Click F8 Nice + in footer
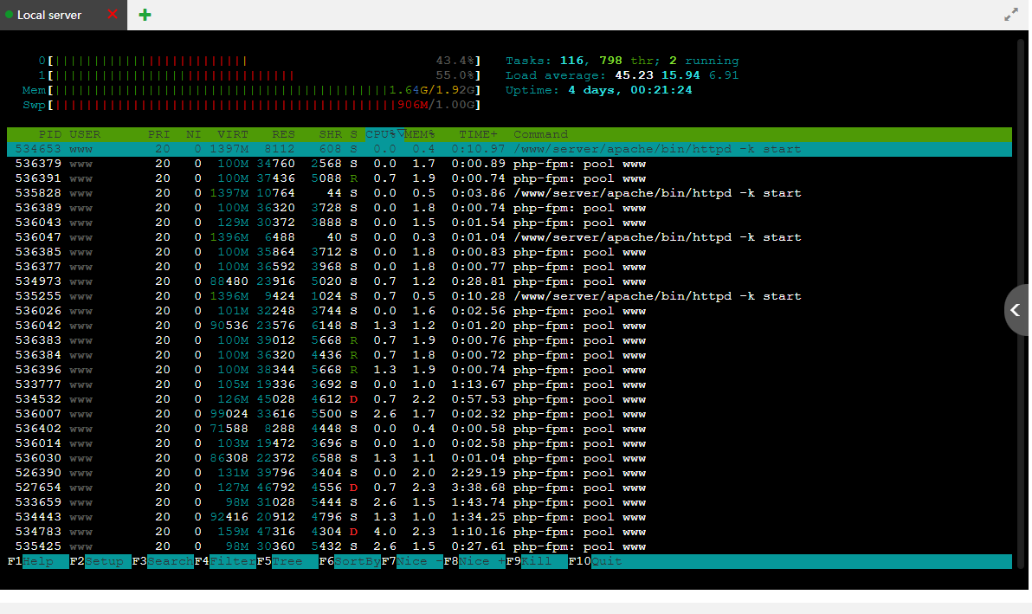This screenshot has height=614, width=1032. click(x=474, y=561)
